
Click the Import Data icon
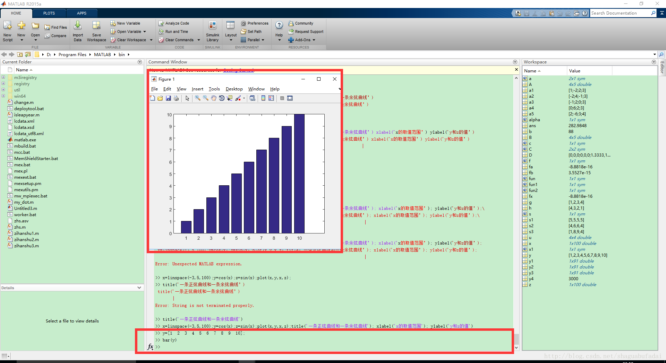pos(78,31)
